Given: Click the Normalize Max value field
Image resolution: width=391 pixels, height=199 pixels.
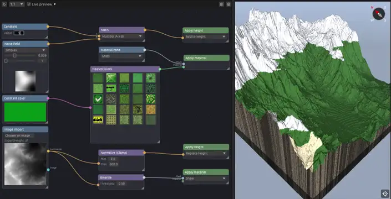Looking at the screenshot, I should coord(114,164).
